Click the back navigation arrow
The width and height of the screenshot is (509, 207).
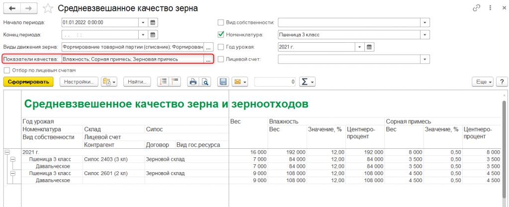(x=11, y=8)
